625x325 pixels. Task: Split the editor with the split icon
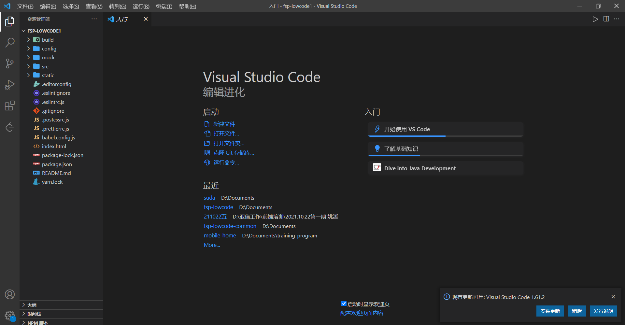tap(606, 19)
